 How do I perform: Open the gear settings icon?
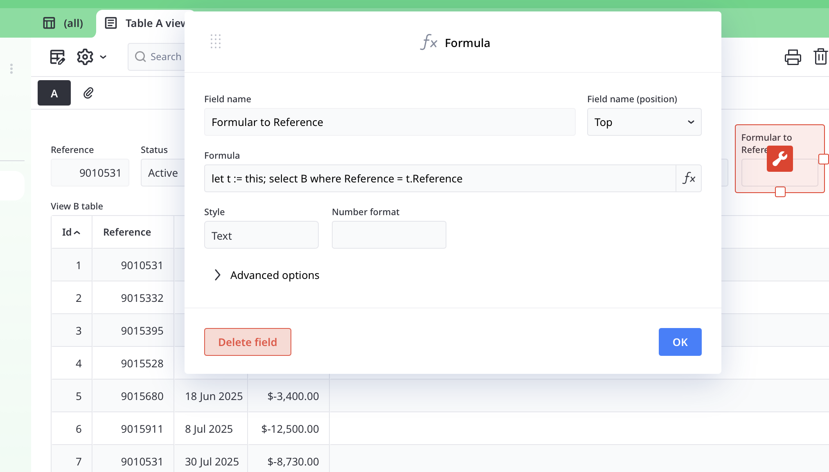tap(85, 57)
